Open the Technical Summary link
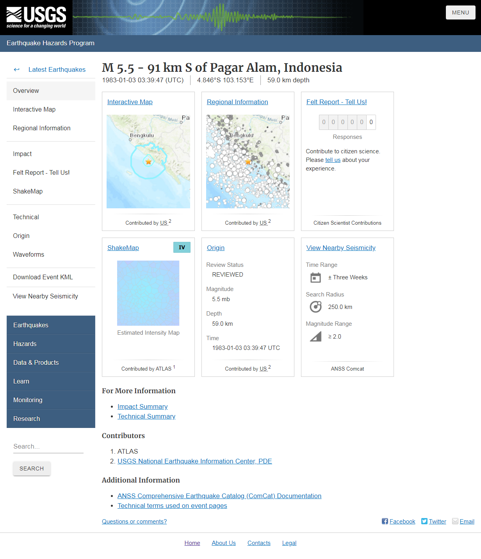481x559 pixels. (x=146, y=416)
